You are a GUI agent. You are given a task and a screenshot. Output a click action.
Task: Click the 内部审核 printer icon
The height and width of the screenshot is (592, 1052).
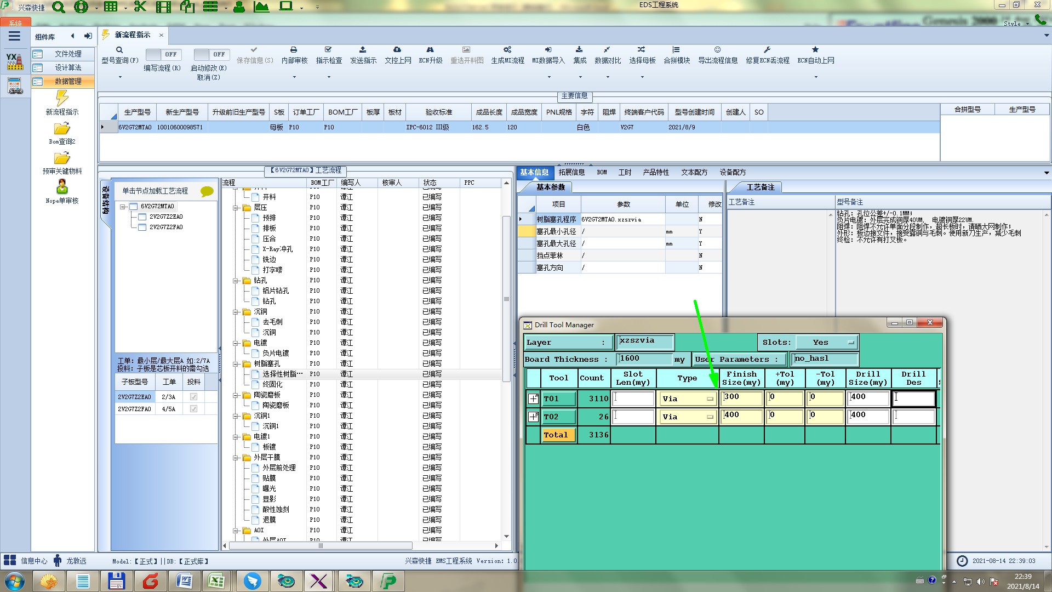[294, 50]
